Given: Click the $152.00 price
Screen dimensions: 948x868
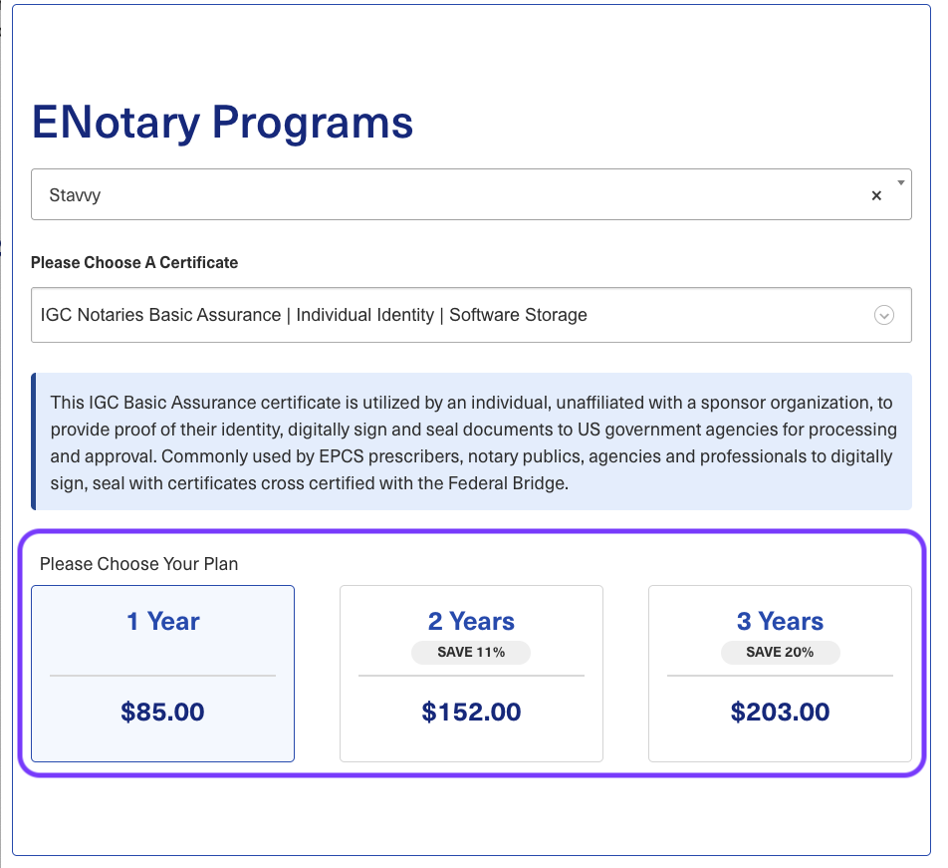Looking at the screenshot, I should click(471, 712).
